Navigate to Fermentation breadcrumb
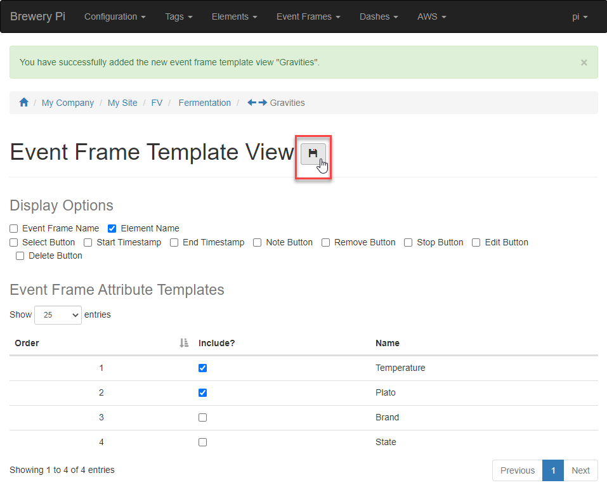Screen dimensions: 607x485 point(204,103)
